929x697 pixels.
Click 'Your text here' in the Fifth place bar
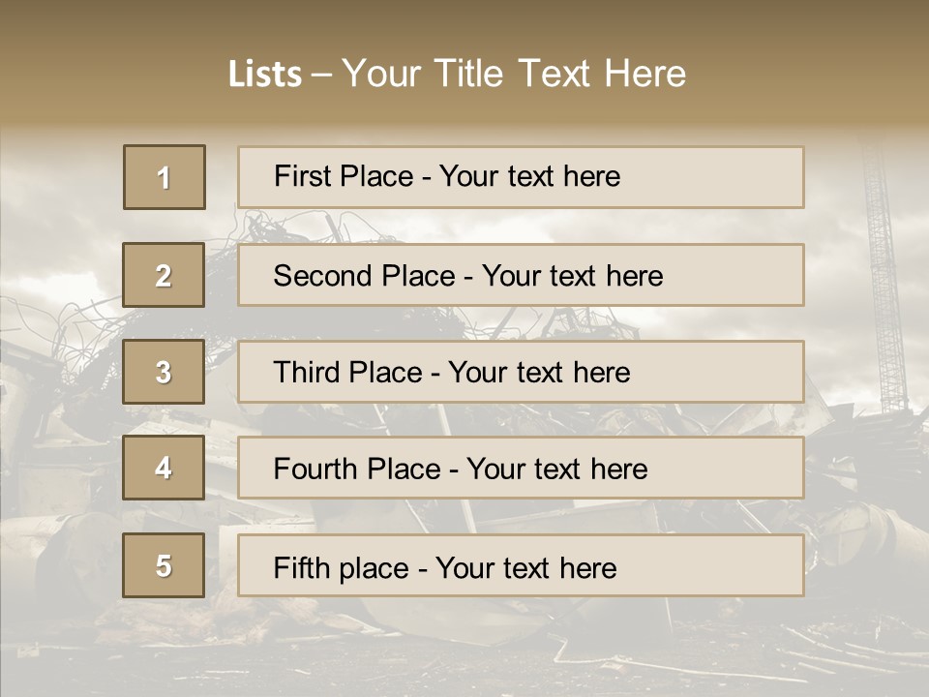[x=525, y=567]
